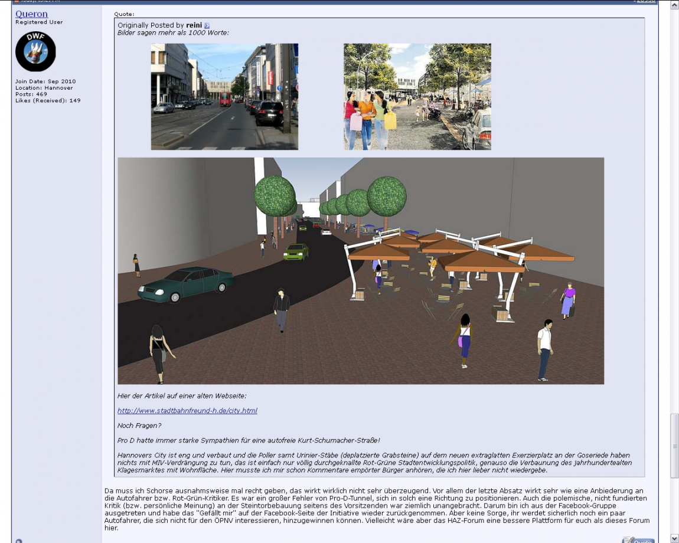Click Queron's DWF avatar image
The image size is (679, 543).
35,51
